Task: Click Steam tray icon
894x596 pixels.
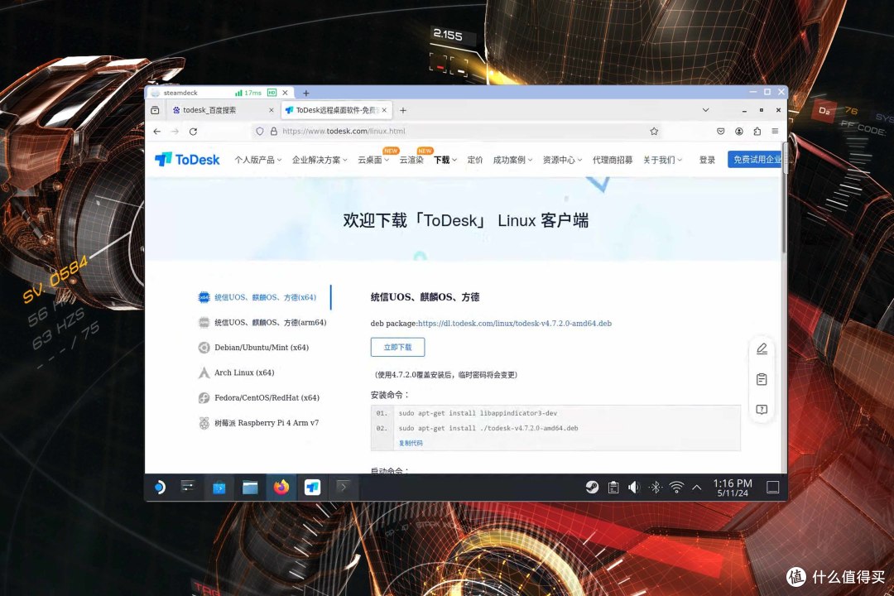Action: click(592, 487)
